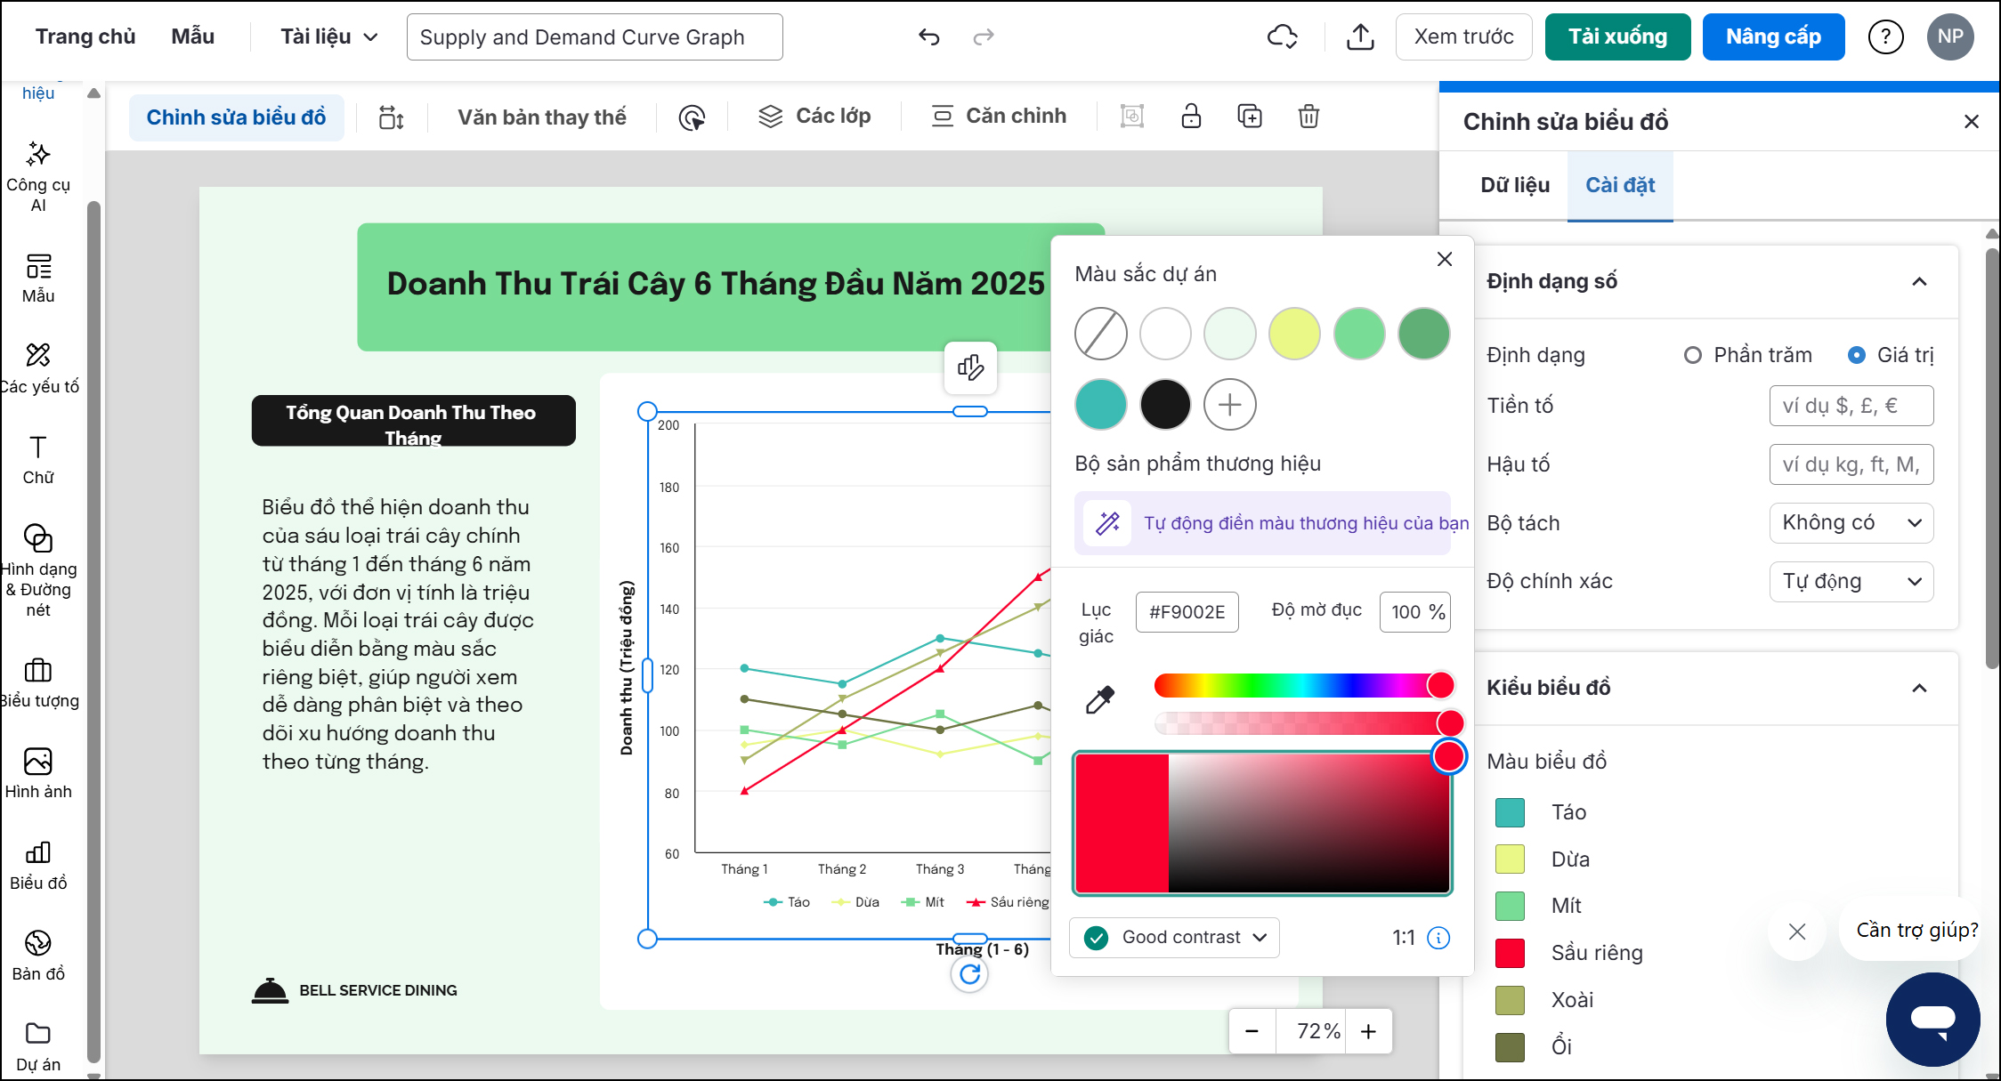Open the Tài liệu menu
Image resolution: width=2001 pixels, height=1081 pixels.
click(x=328, y=37)
